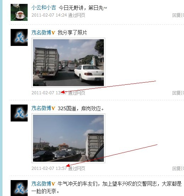The image size is (184, 196).
Task: Click 回复 on the white car photo post
Action: point(178,93)
